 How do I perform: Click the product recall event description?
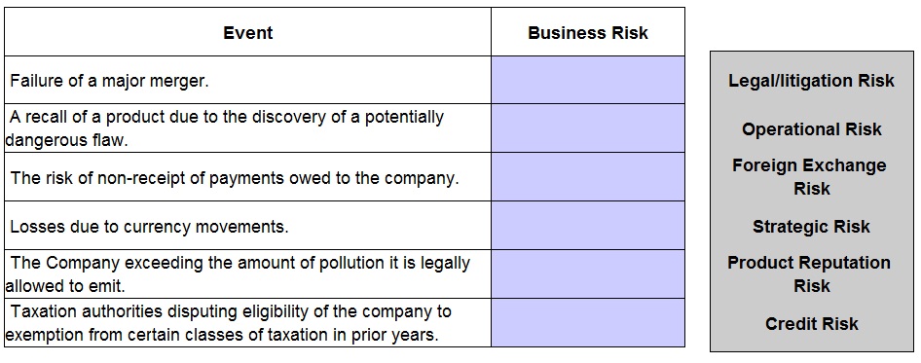click(224, 128)
